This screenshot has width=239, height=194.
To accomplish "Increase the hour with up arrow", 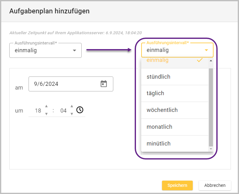I will point(46,106).
